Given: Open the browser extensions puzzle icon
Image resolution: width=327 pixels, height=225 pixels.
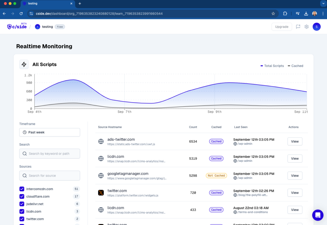Looking at the screenshot, I should [285, 14].
